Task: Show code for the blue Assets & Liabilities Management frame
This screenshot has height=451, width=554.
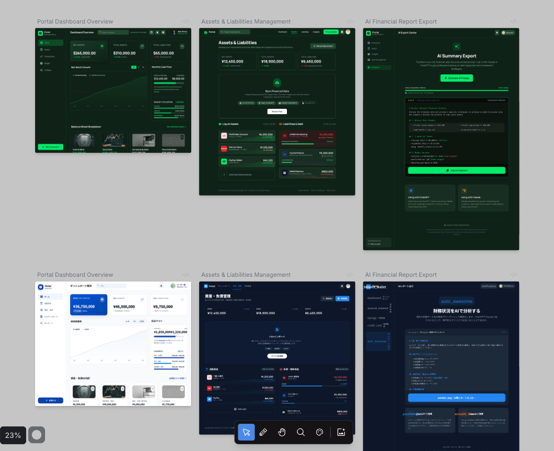Action: click(x=350, y=275)
